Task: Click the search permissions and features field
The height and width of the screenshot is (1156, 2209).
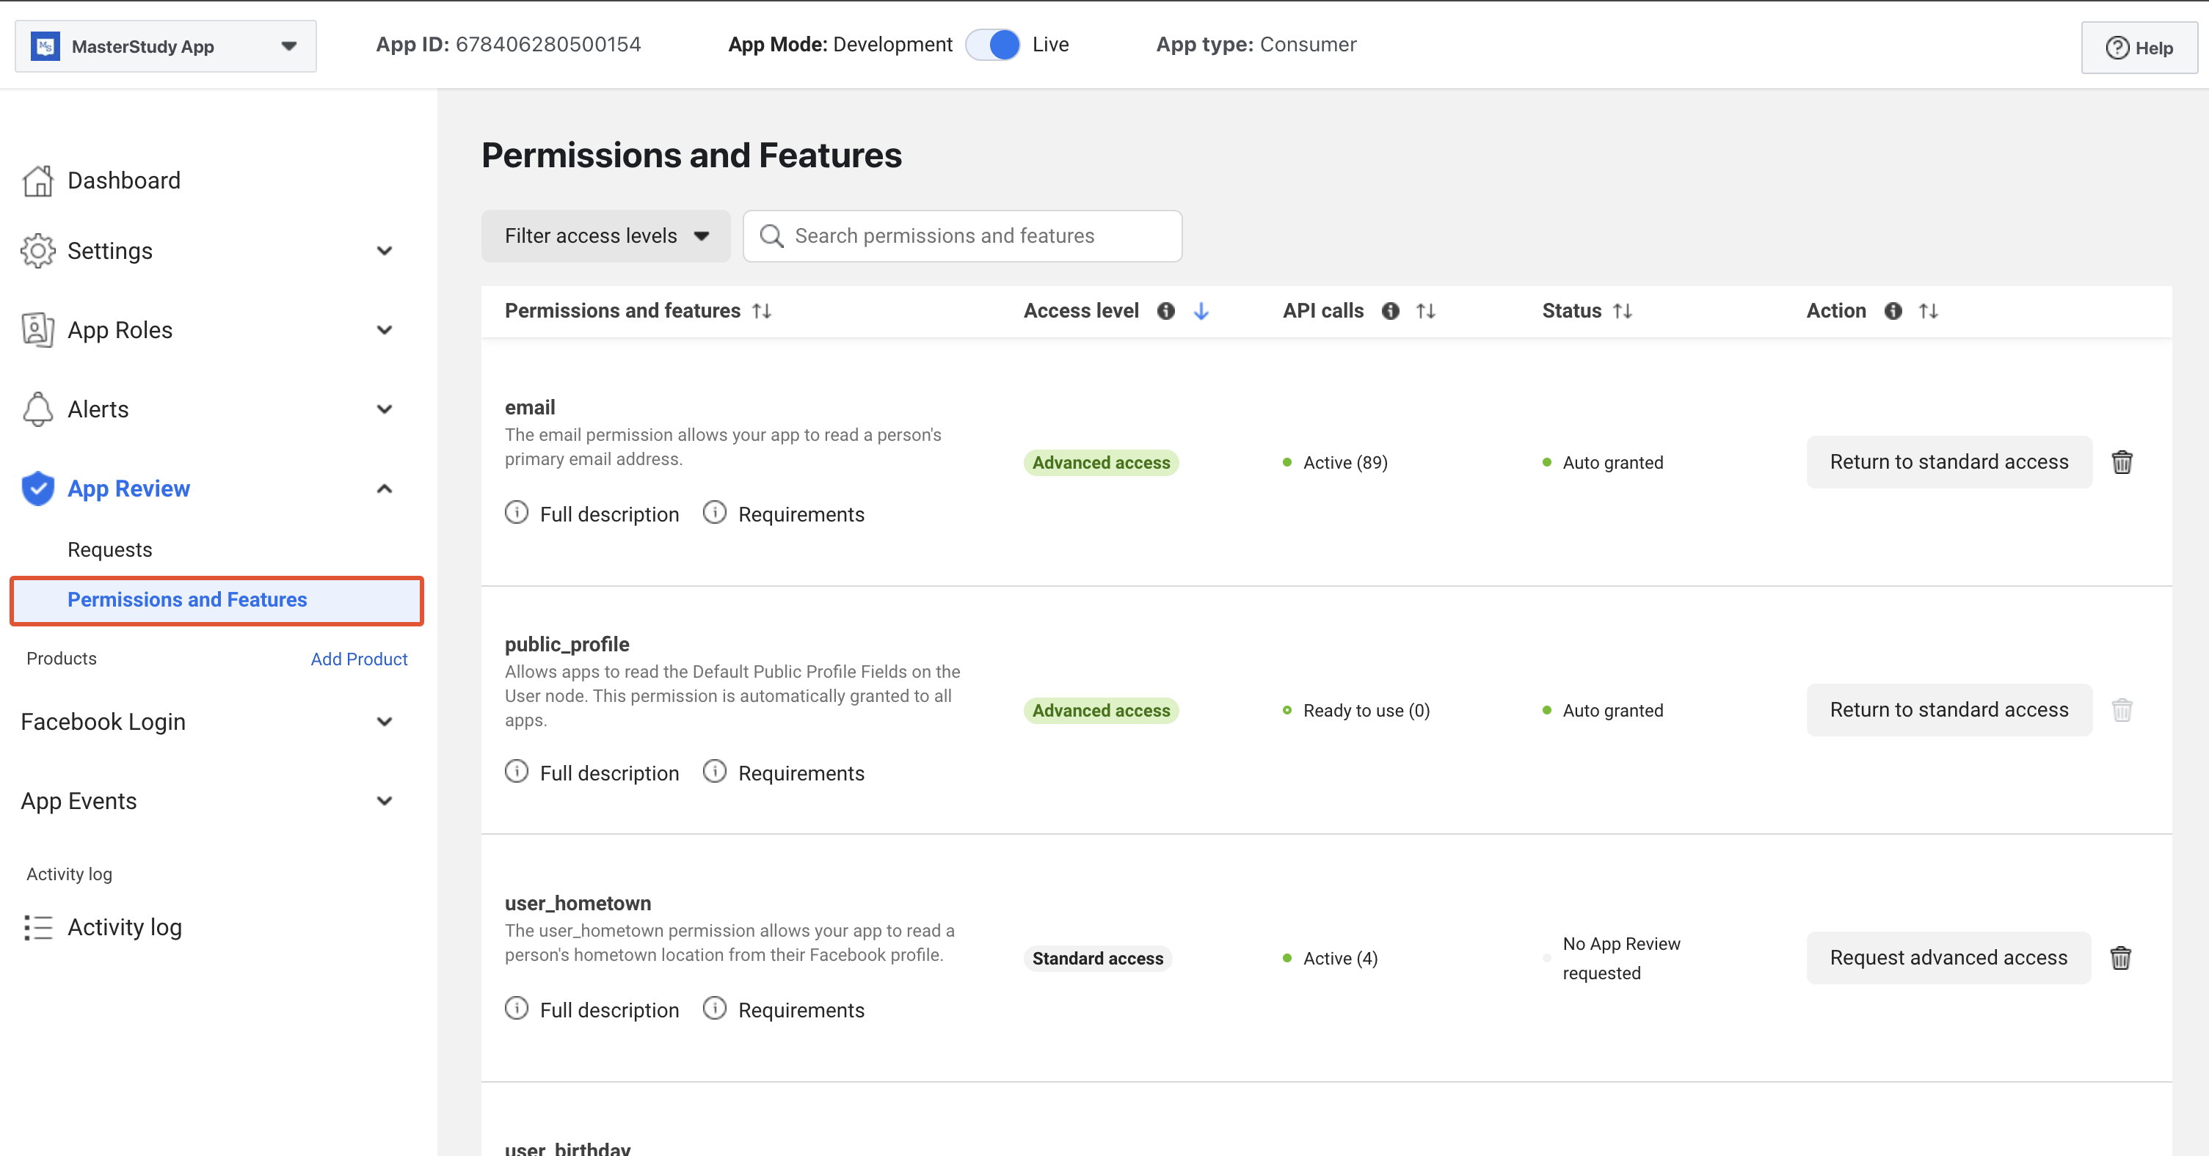Action: 962,235
